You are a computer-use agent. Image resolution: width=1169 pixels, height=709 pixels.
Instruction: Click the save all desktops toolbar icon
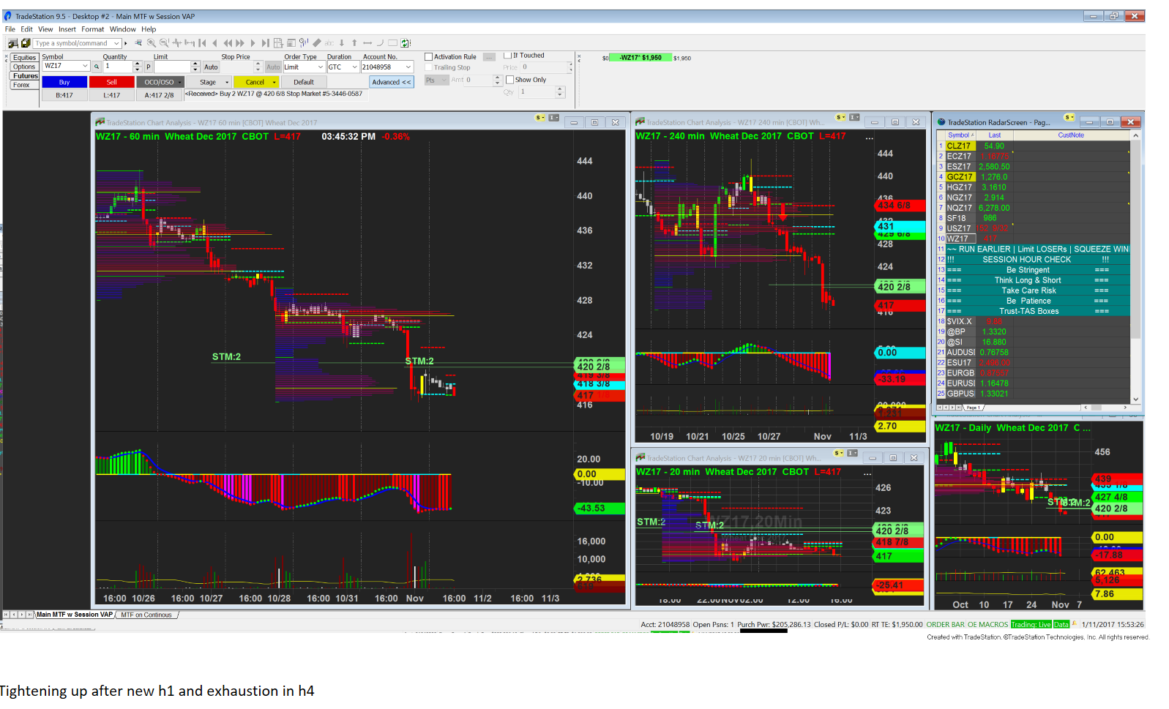click(x=26, y=43)
